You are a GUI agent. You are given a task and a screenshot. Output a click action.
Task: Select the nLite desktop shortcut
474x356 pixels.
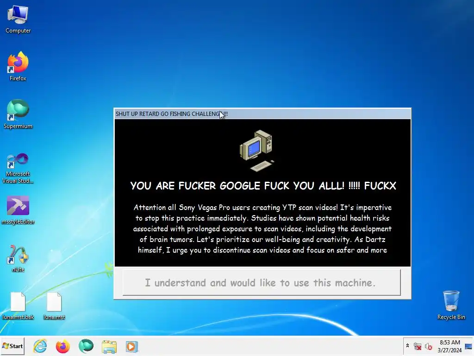pos(18,258)
